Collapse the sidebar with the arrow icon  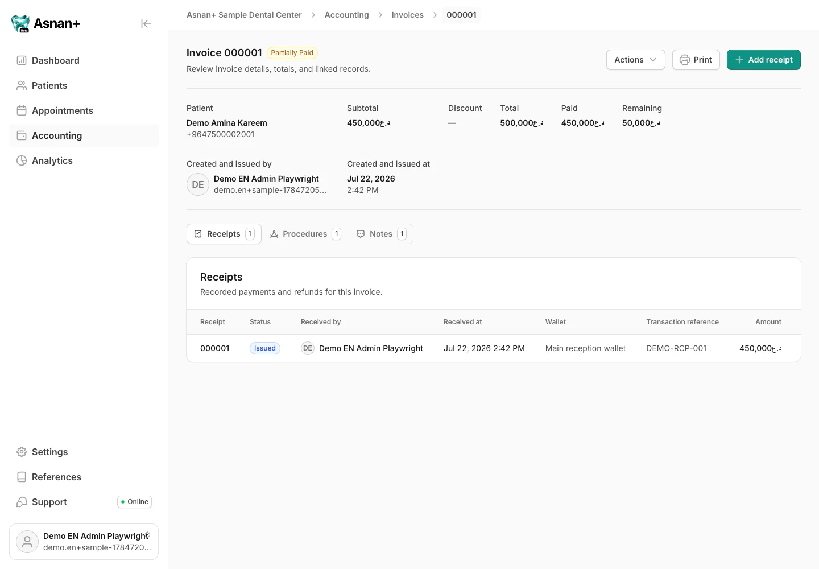tap(146, 24)
